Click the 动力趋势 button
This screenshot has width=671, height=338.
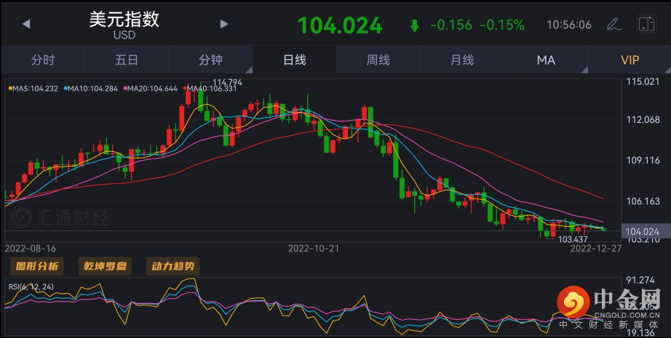[x=172, y=266]
